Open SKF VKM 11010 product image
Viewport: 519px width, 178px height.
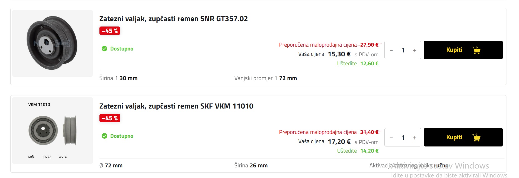pos(53,131)
